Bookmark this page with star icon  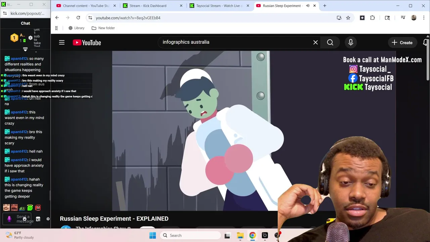[348, 18]
